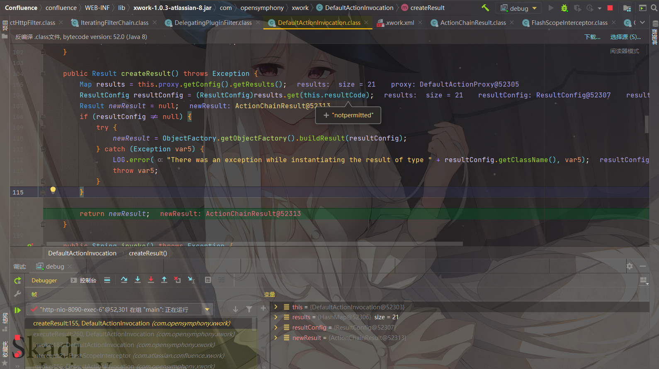Open Evaluate Expression calculator icon
Screen dimensions: 659x369
coord(208,280)
